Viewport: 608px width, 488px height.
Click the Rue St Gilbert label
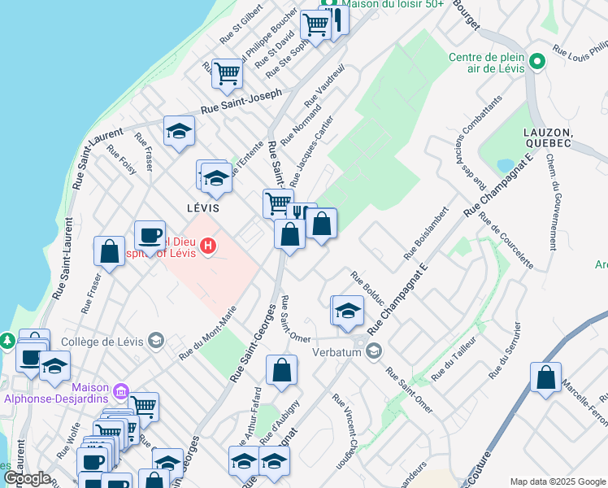[x=241, y=24]
